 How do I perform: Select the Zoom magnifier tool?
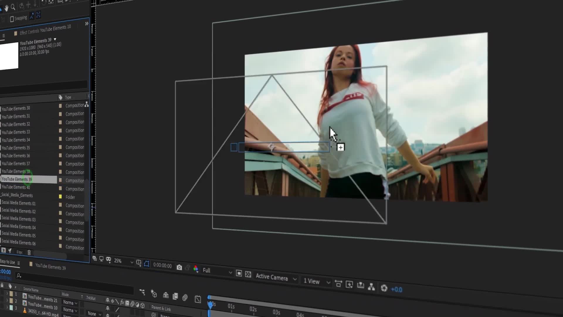(13, 7)
